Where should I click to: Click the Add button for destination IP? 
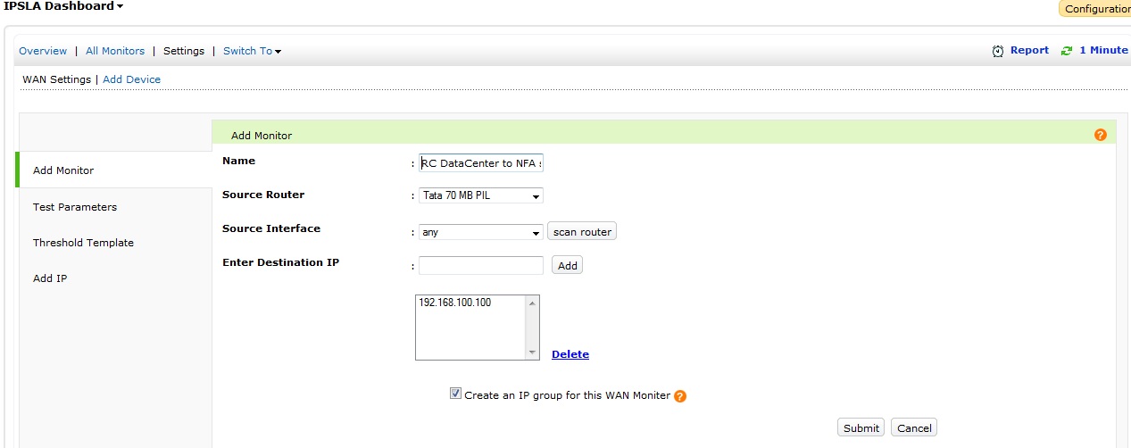pos(567,266)
